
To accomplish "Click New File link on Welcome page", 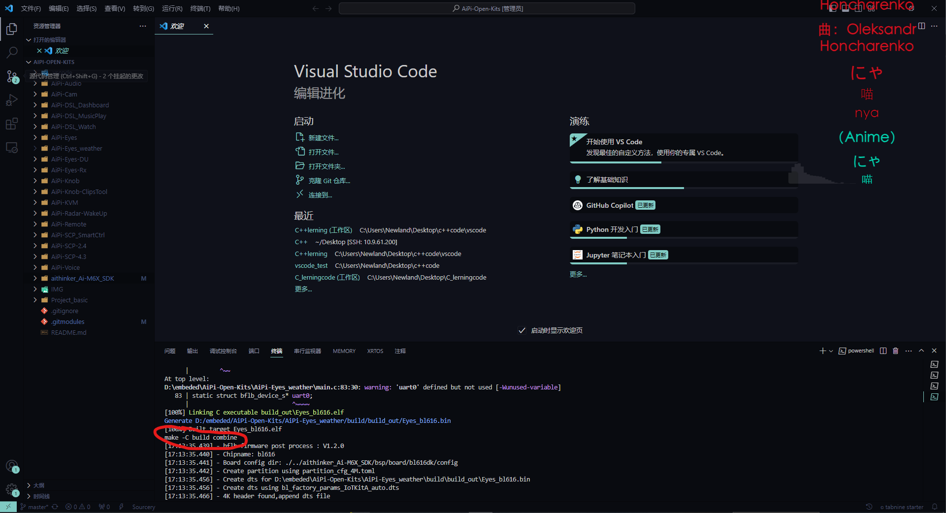I will click(317, 138).
